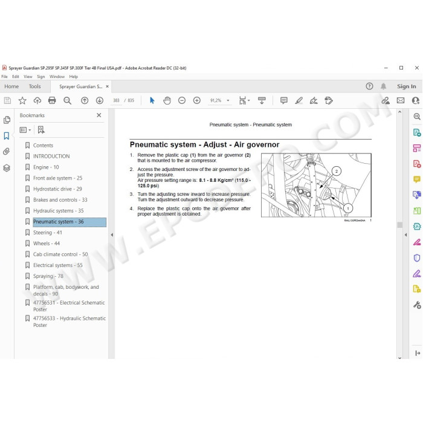Screen dimensions: 423x423
Task: Click the Save file icon
Action: (x=7, y=101)
